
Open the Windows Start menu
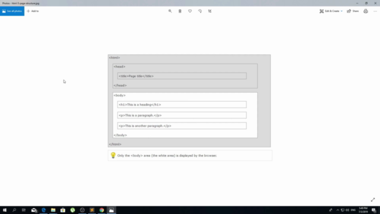coord(5,210)
